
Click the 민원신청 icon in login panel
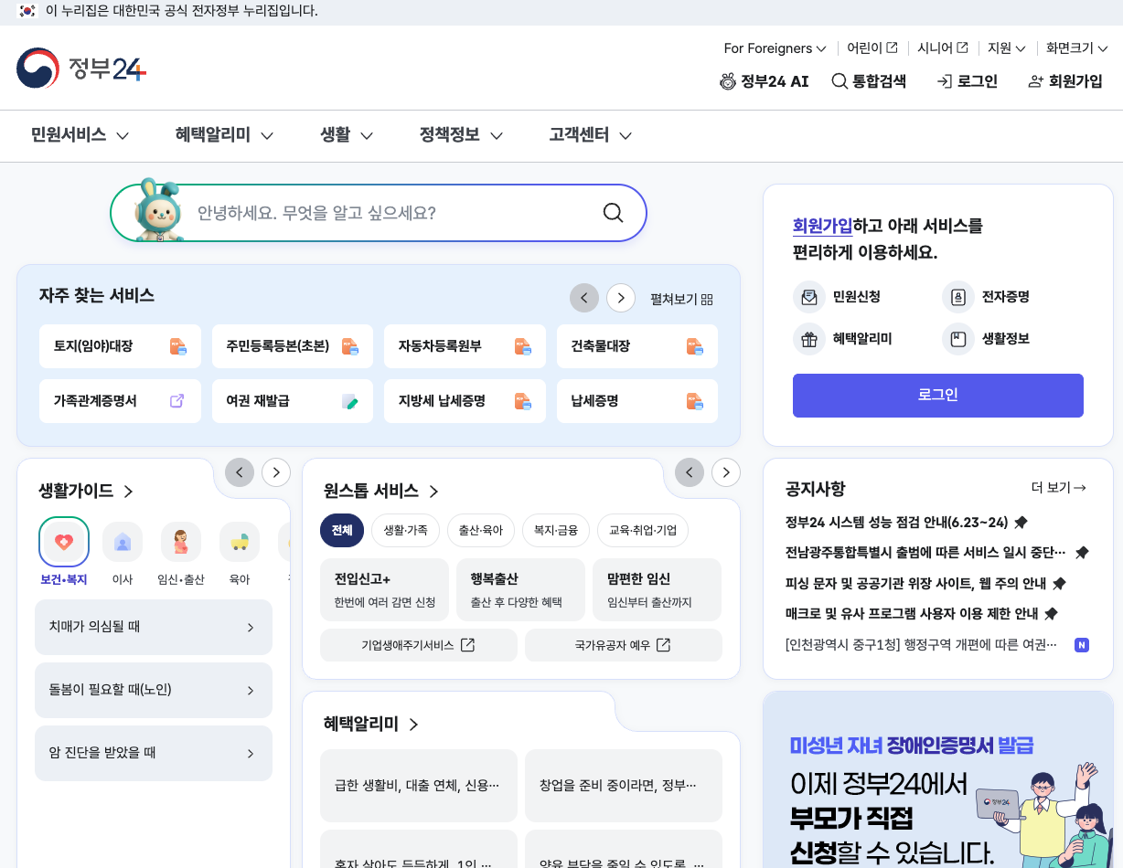tap(808, 297)
